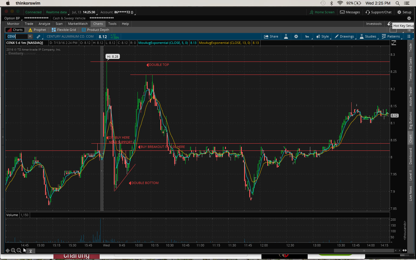Click the DOUBLE TOP chart annotation
The height and width of the screenshot is (260, 416).
tap(159, 65)
